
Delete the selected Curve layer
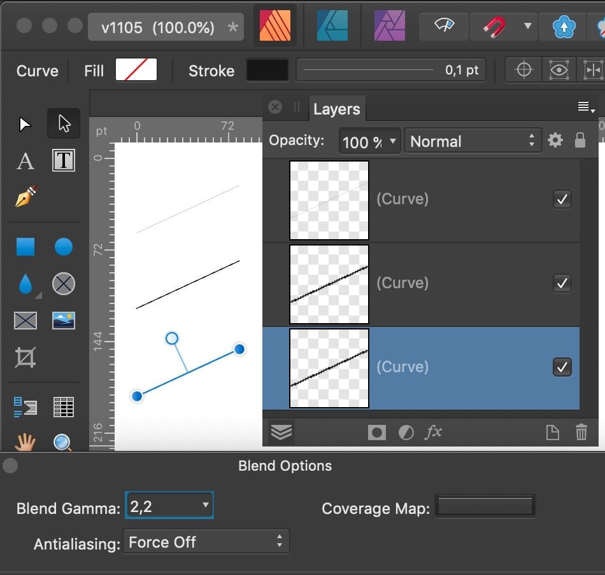pos(581,433)
